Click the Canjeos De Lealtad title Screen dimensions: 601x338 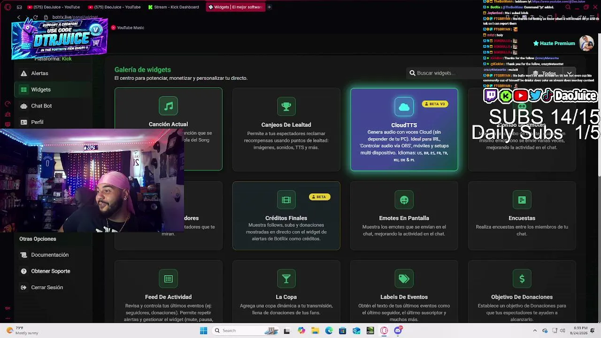point(286,125)
